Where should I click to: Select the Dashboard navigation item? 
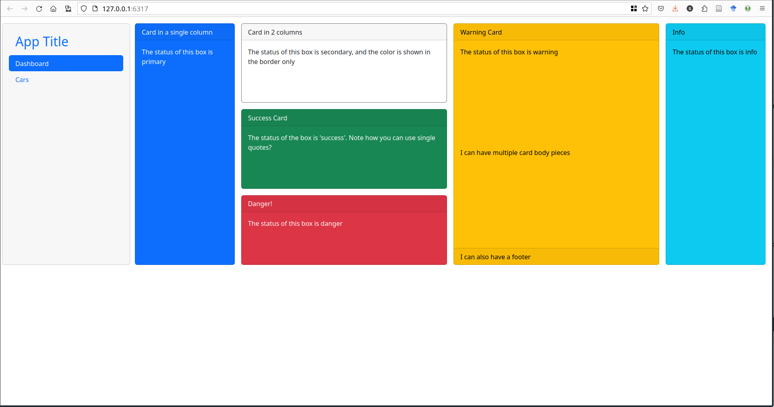coord(66,63)
